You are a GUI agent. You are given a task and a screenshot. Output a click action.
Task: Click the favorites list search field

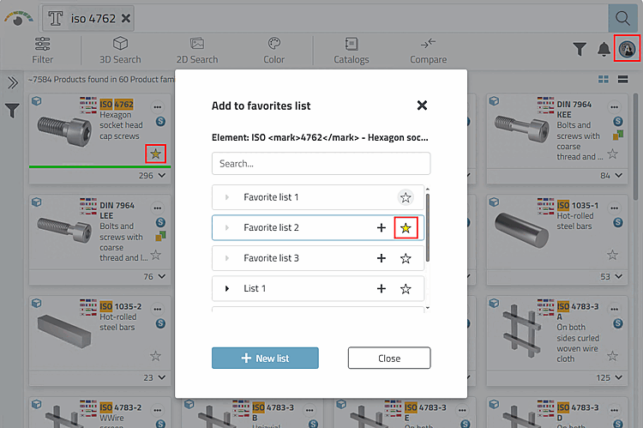321,163
